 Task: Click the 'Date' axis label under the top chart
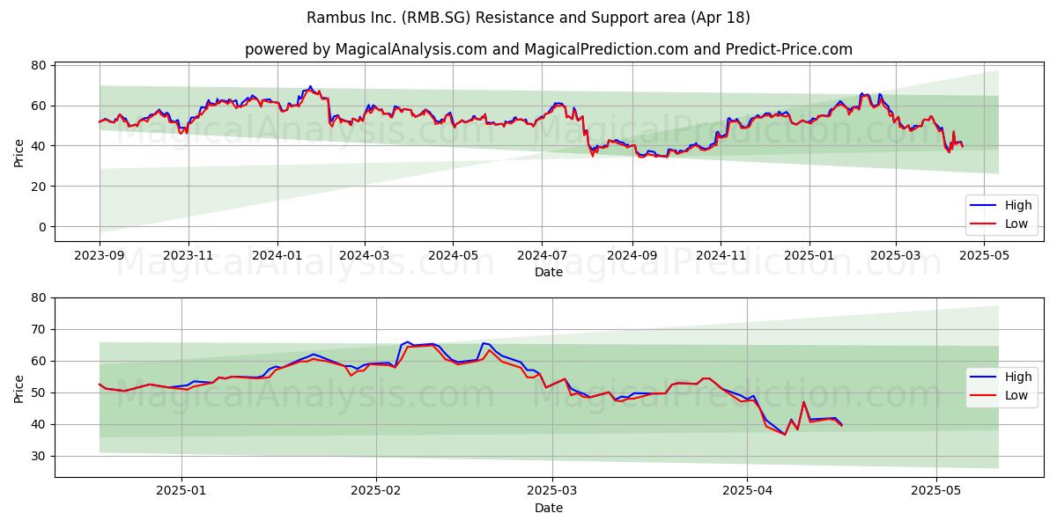tap(549, 273)
